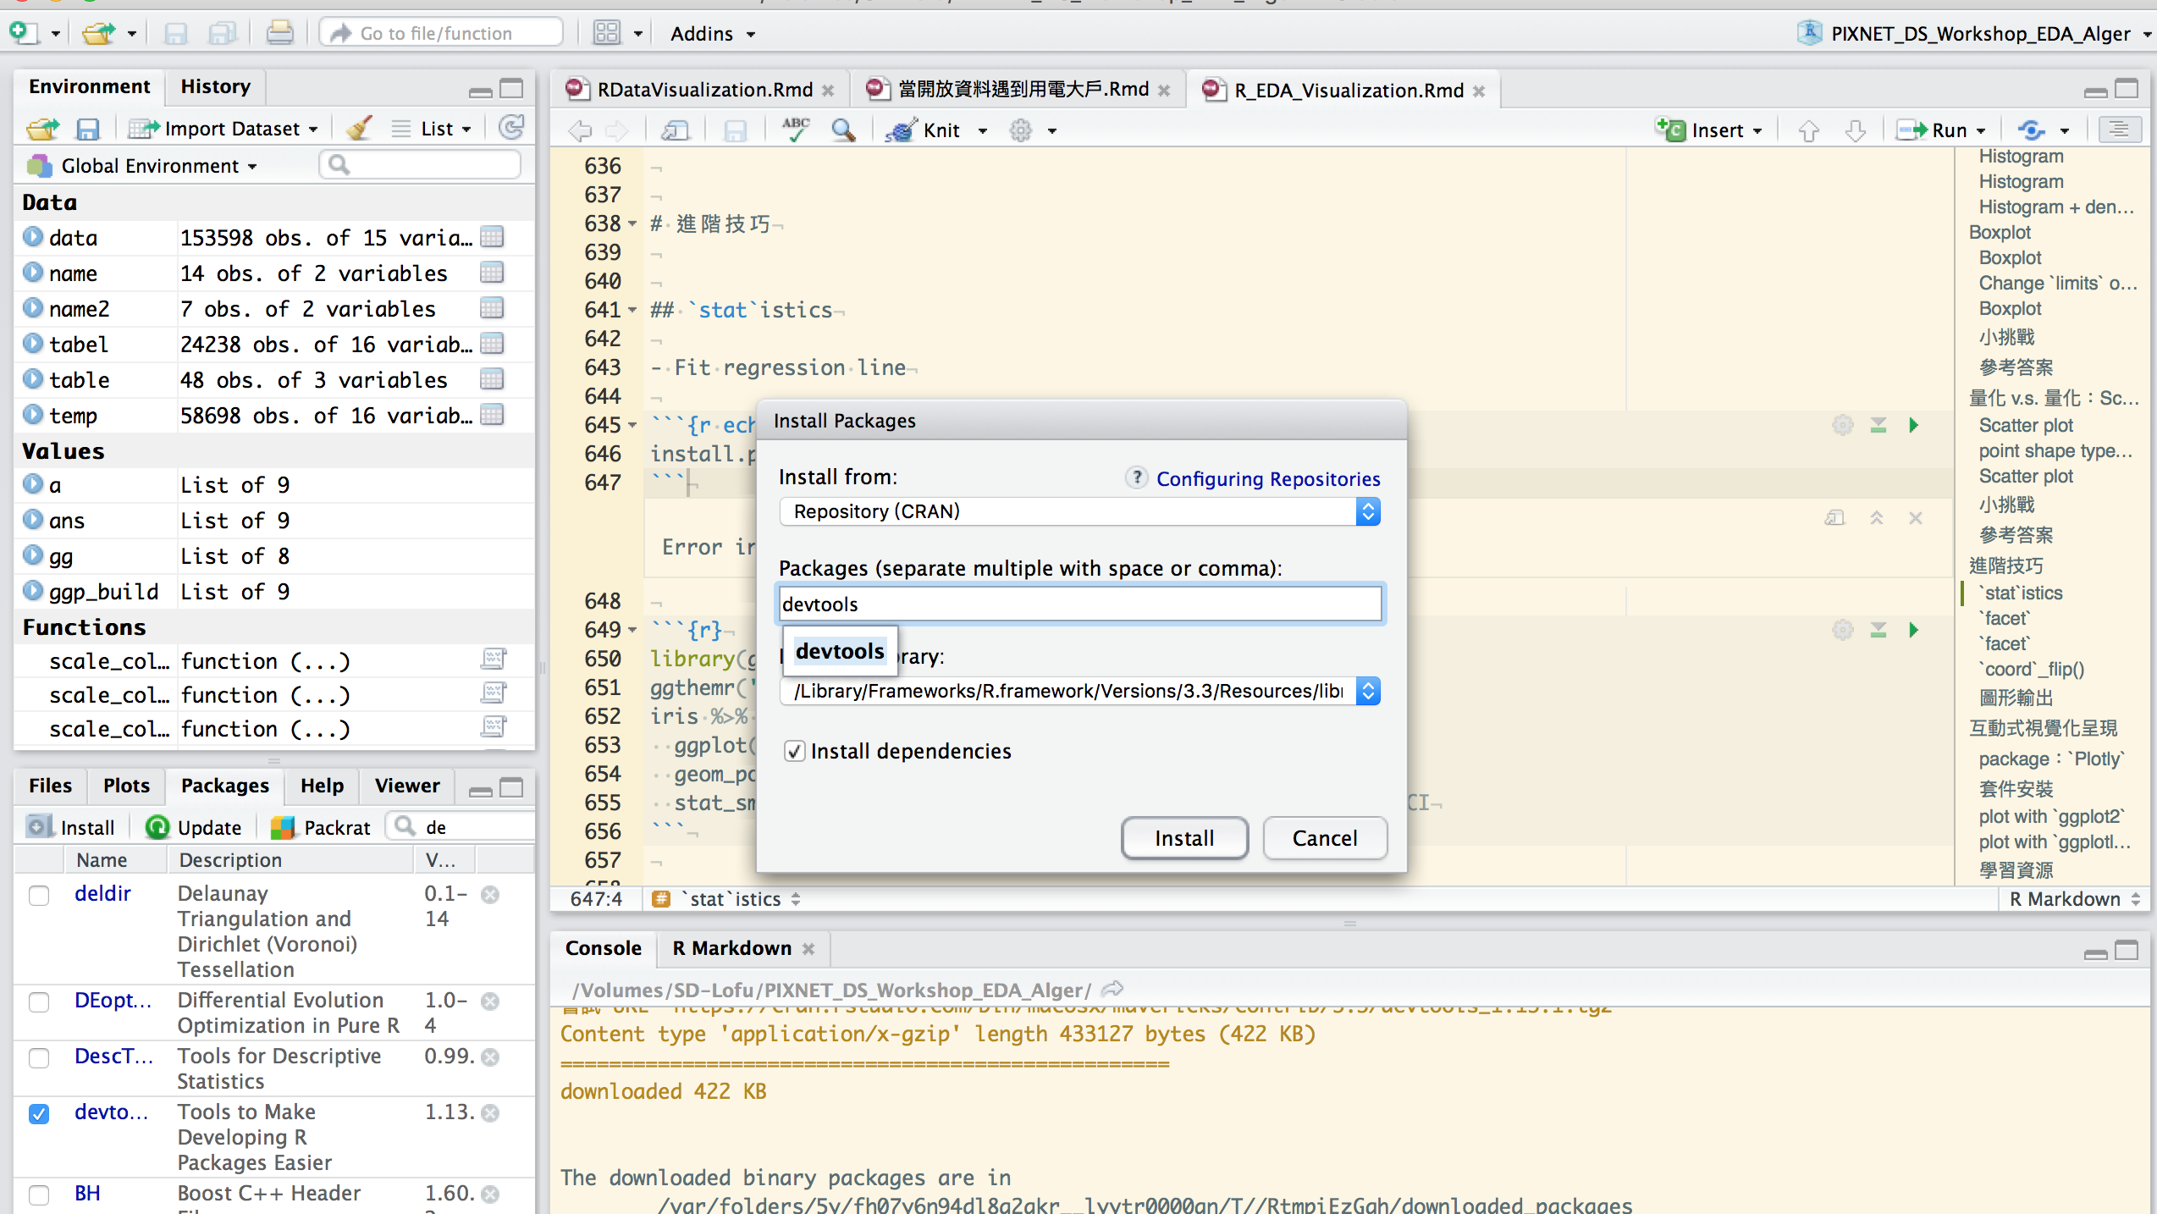Screen dimensions: 2157x1214
Task: Click the Go to file/function field
Action: pyautogui.click(x=441, y=33)
